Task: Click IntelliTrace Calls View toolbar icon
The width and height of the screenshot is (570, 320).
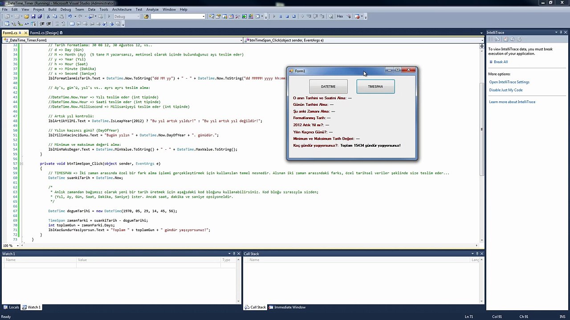Action: tap(498, 39)
